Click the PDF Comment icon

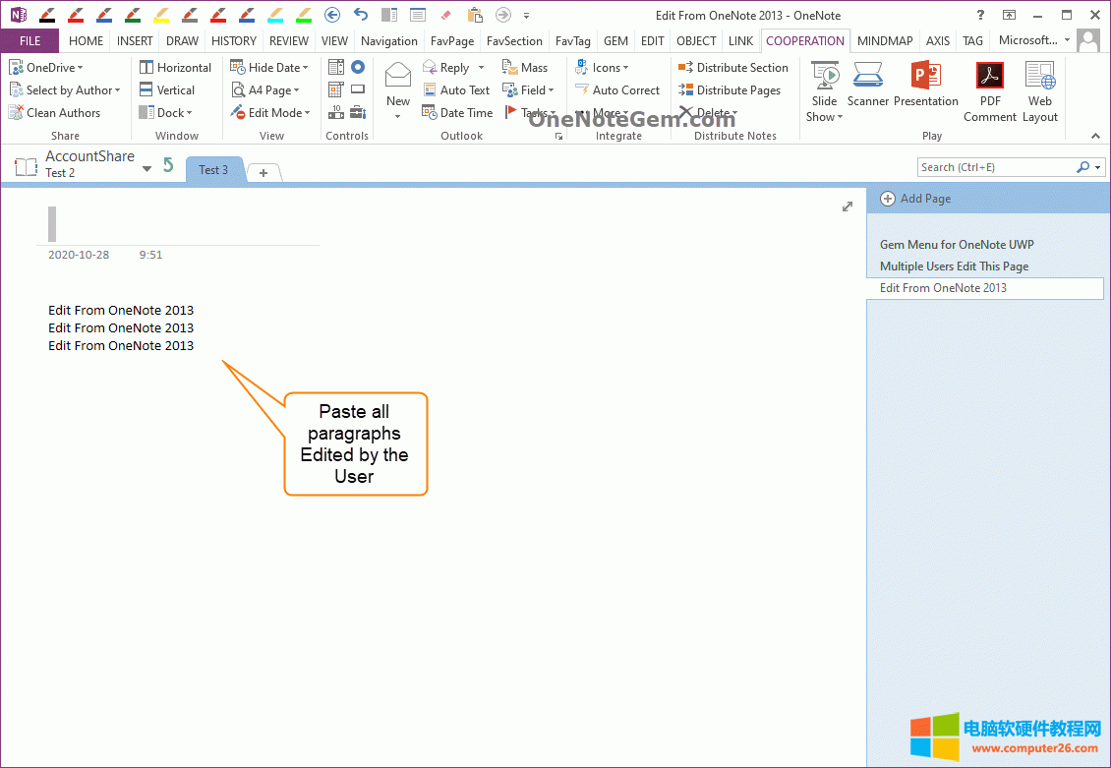(989, 92)
